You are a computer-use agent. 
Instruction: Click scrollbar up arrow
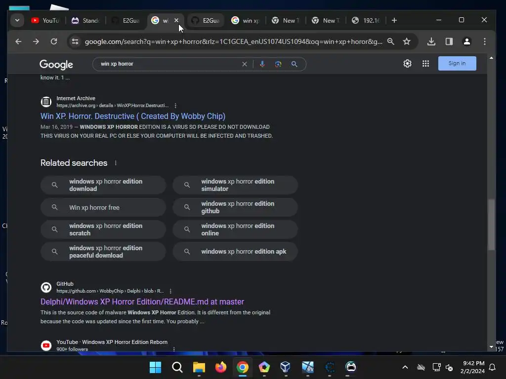491,58
